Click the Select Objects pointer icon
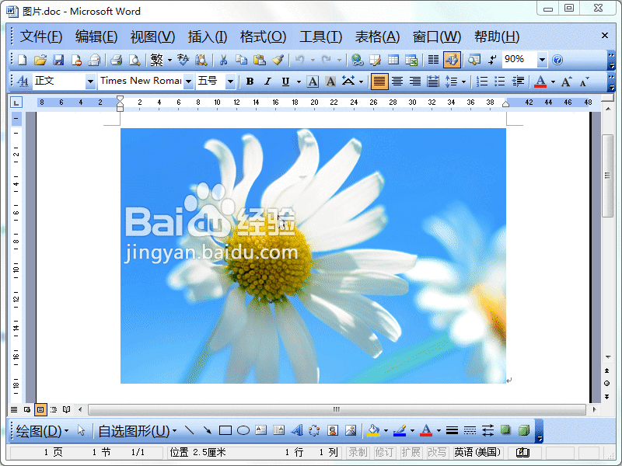Image resolution: width=622 pixels, height=466 pixels. (x=82, y=430)
